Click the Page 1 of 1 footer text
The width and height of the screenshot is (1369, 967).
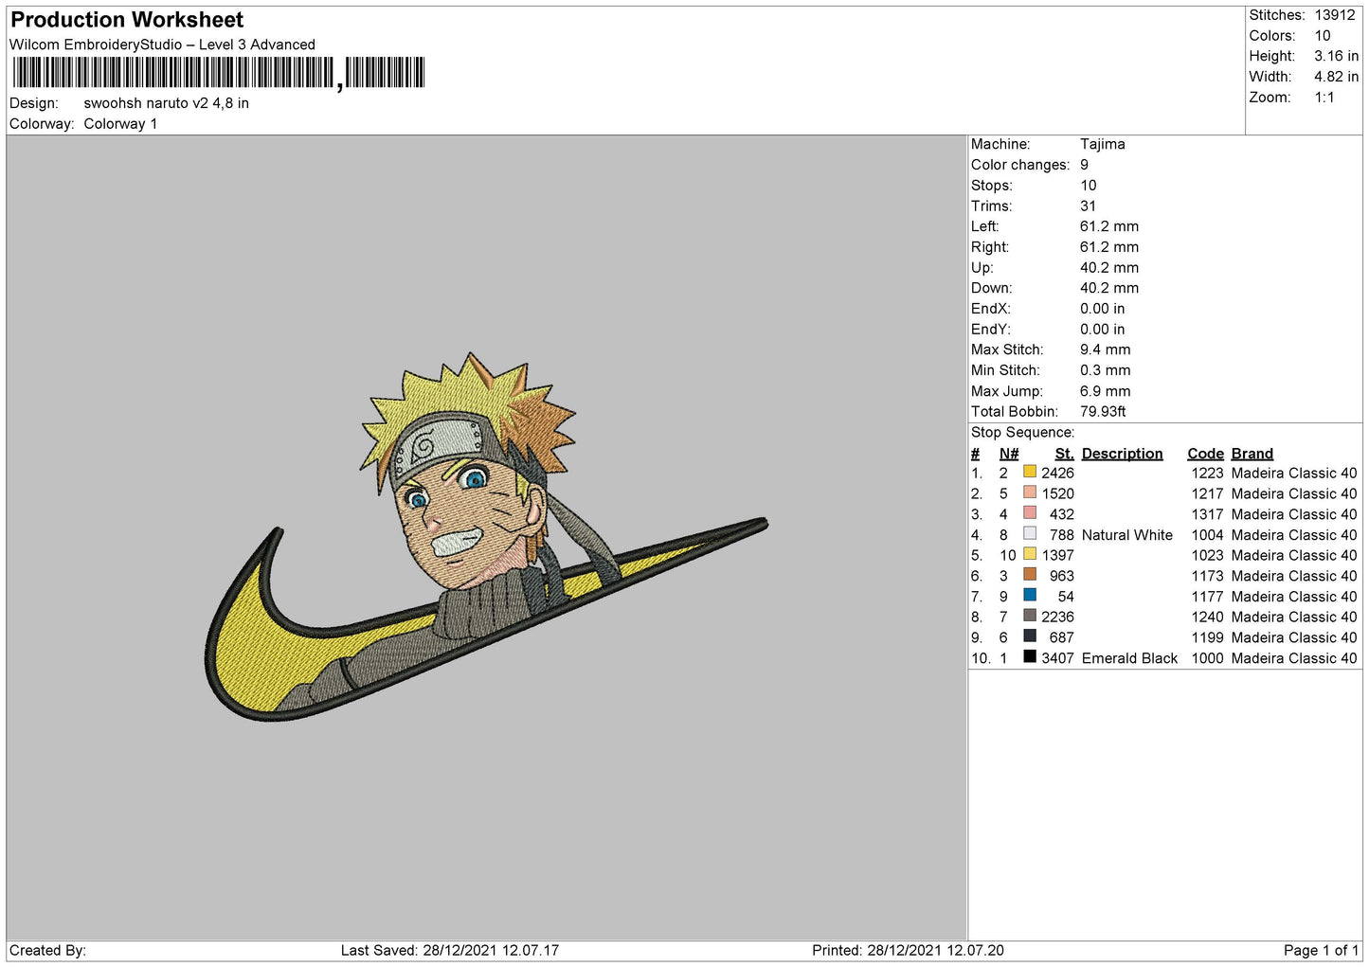pyautogui.click(x=1320, y=950)
